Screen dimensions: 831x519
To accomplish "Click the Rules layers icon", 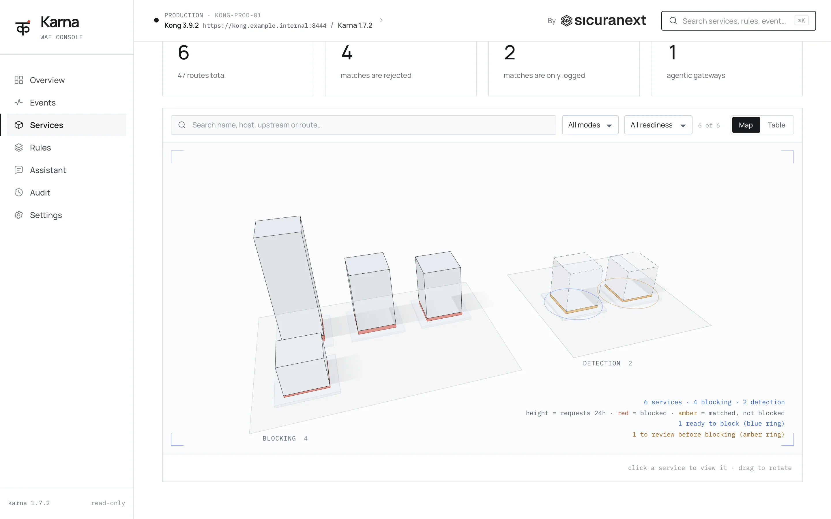I will 18,148.
